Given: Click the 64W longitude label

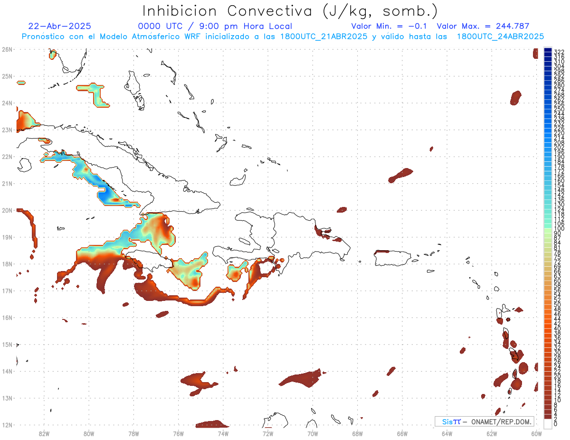Looking at the screenshot, I should 447,433.
